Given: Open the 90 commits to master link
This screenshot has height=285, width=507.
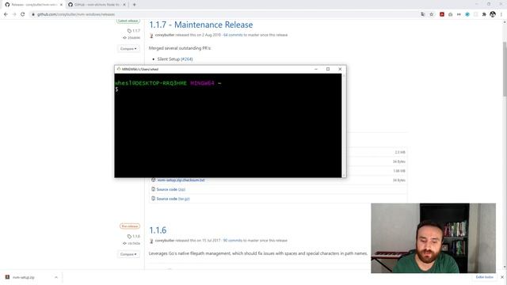Looking at the screenshot, I should point(232,241).
